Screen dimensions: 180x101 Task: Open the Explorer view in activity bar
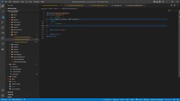coord(3,6)
